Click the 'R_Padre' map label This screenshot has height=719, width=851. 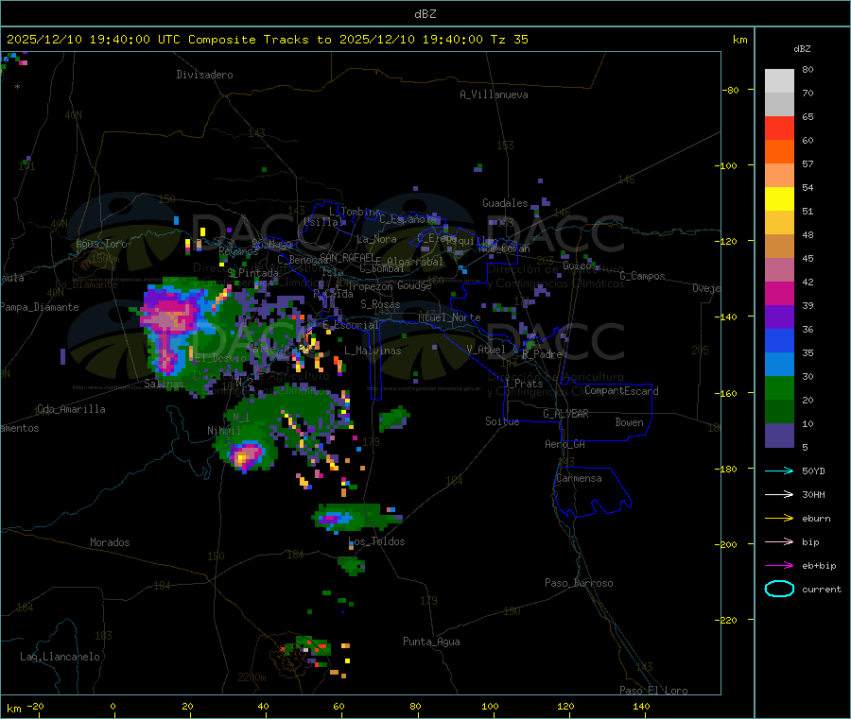click(542, 354)
